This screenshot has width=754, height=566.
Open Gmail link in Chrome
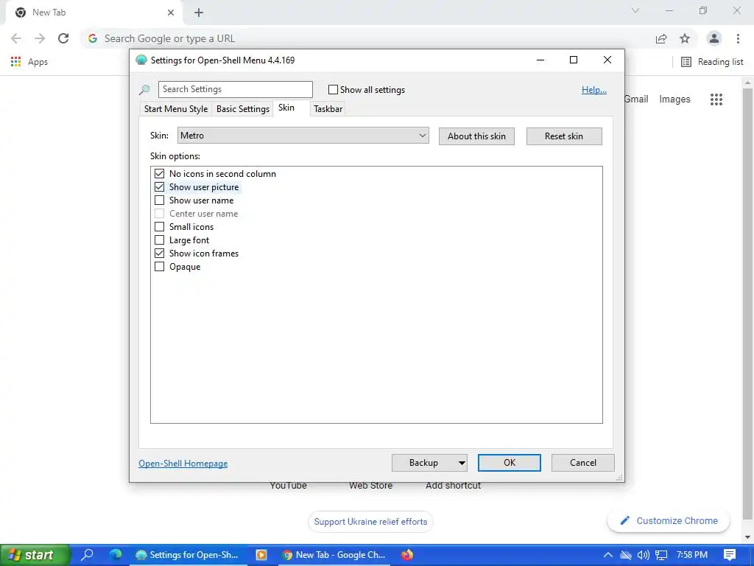636,99
